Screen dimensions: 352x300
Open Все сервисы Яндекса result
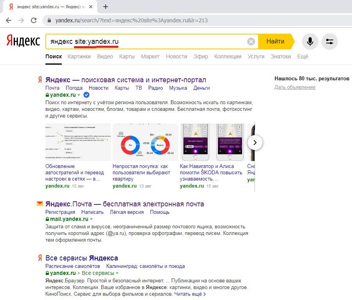coord(81,258)
